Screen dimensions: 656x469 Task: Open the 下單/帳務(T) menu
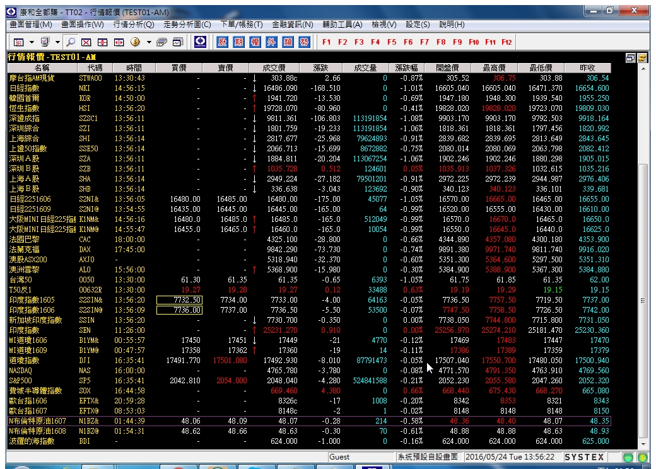[x=242, y=25]
